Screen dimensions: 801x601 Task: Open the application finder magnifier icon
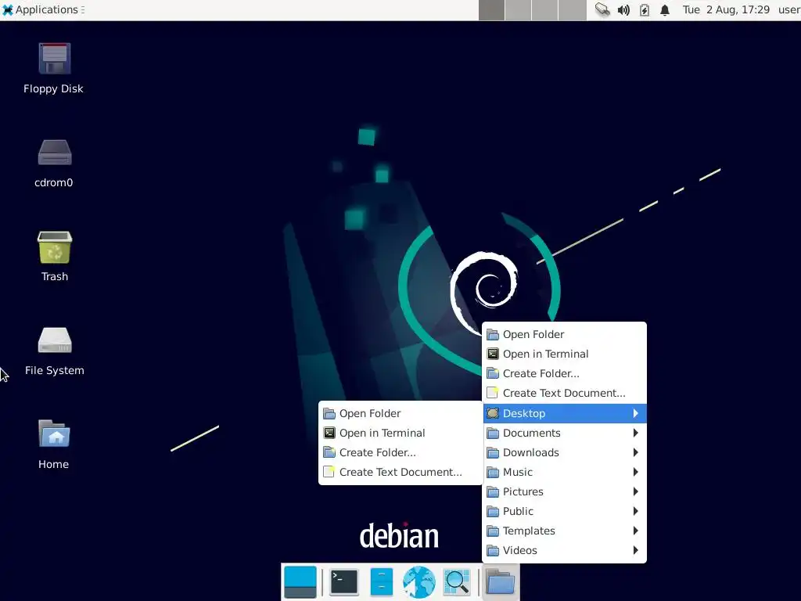pyautogui.click(x=456, y=582)
